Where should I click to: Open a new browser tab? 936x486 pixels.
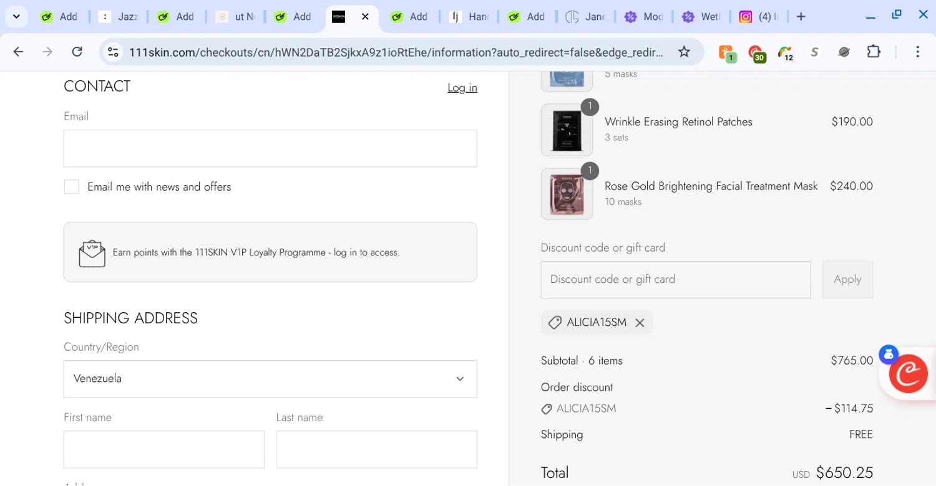pyautogui.click(x=801, y=17)
